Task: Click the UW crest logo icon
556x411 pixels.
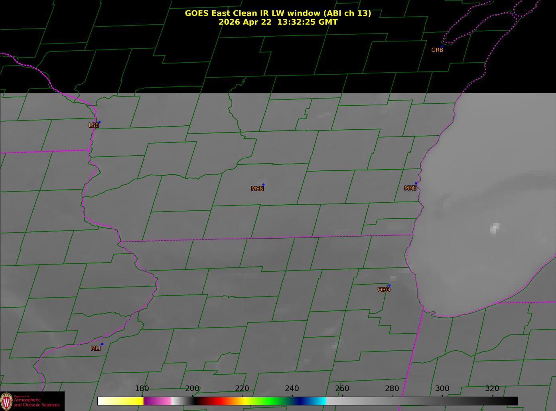Action: click(x=6, y=401)
